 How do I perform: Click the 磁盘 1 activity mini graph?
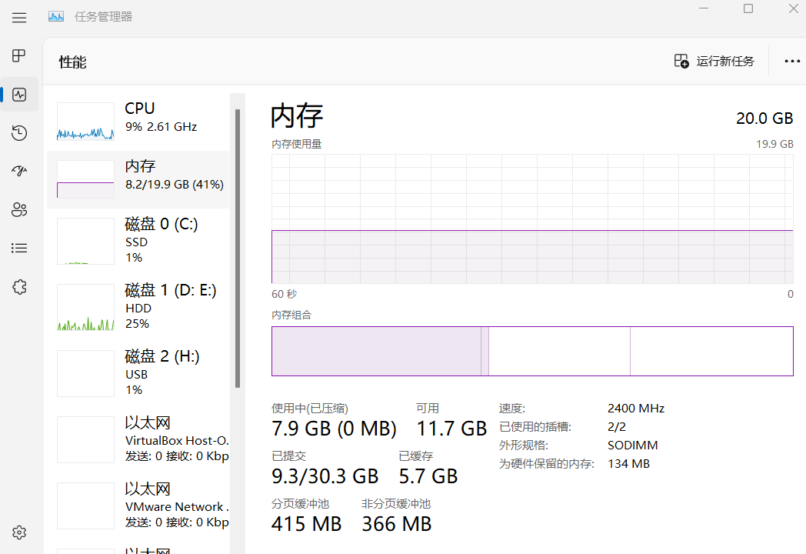85,307
